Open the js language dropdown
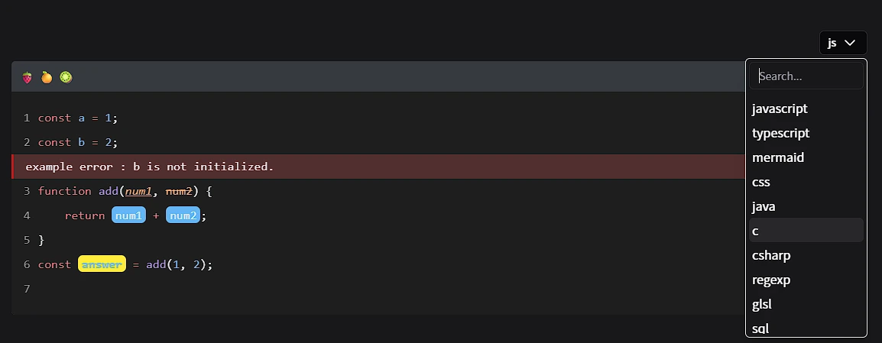This screenshot has width=882, height=343. [842, 43]
